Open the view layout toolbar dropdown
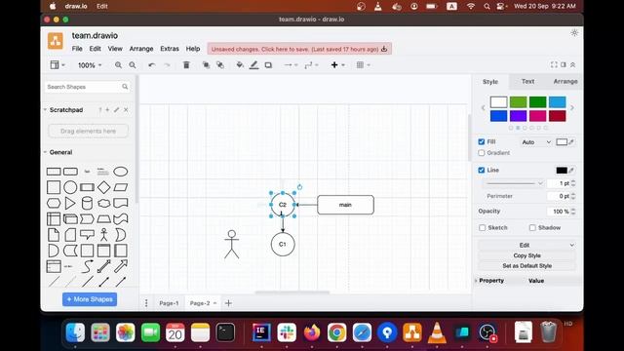This screenshot has height=351, width=624. tap(58, 65)
